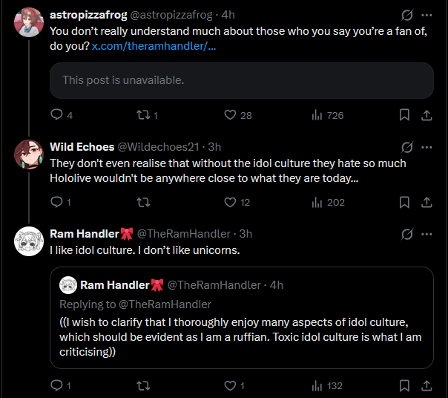
Task: Click Grok icon on Wild Echoes post
Action: [406, 147]
